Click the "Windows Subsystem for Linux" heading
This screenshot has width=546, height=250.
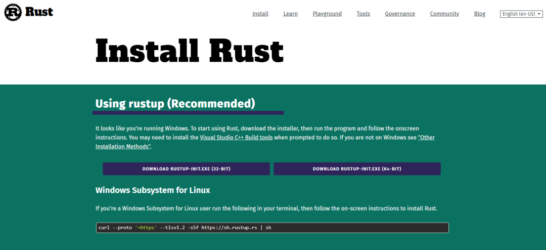pos(153,190)
